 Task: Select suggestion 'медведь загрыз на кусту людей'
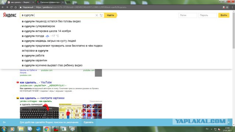point(49,41)
